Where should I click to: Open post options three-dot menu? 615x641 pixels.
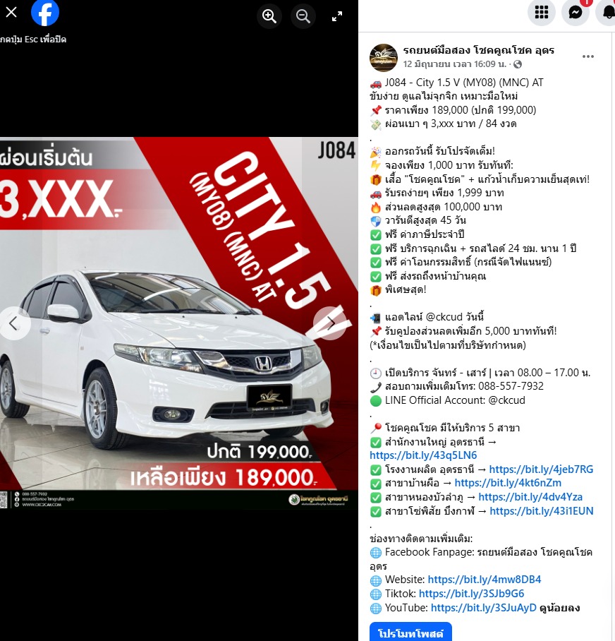pyautogui.click(x=588, y=56)
